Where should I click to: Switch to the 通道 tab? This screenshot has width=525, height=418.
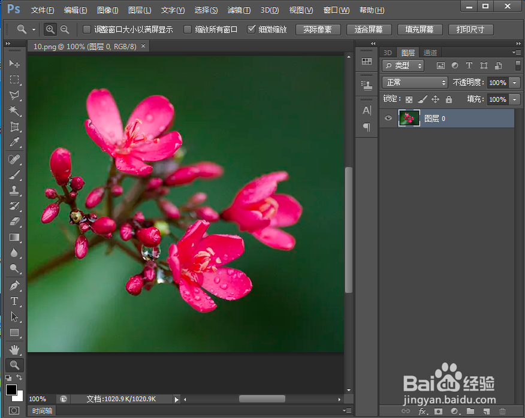point(430,53)
